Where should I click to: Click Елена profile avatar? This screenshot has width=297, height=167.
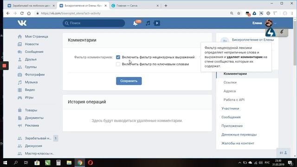[269, 23]
